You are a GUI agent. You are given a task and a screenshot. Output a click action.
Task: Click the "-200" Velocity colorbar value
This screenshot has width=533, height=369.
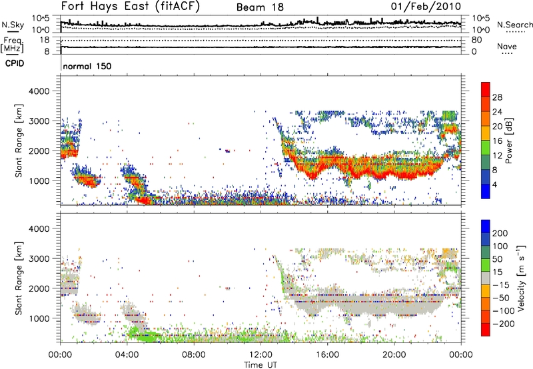coord(504,324)
